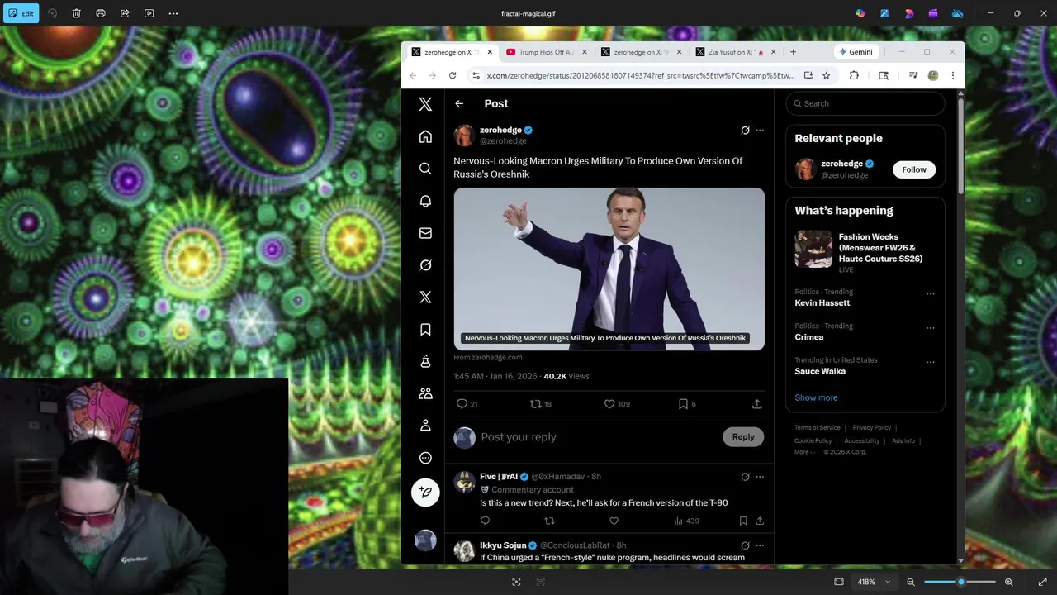The width and height of the screenshot is (1057, 595).
Task: Open Copilot icon in Photos title bar
Action: pyautogui.click(x=860, y=13)
